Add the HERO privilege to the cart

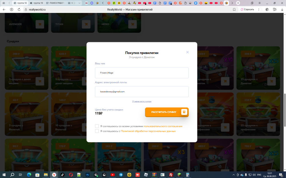(132, 24)
